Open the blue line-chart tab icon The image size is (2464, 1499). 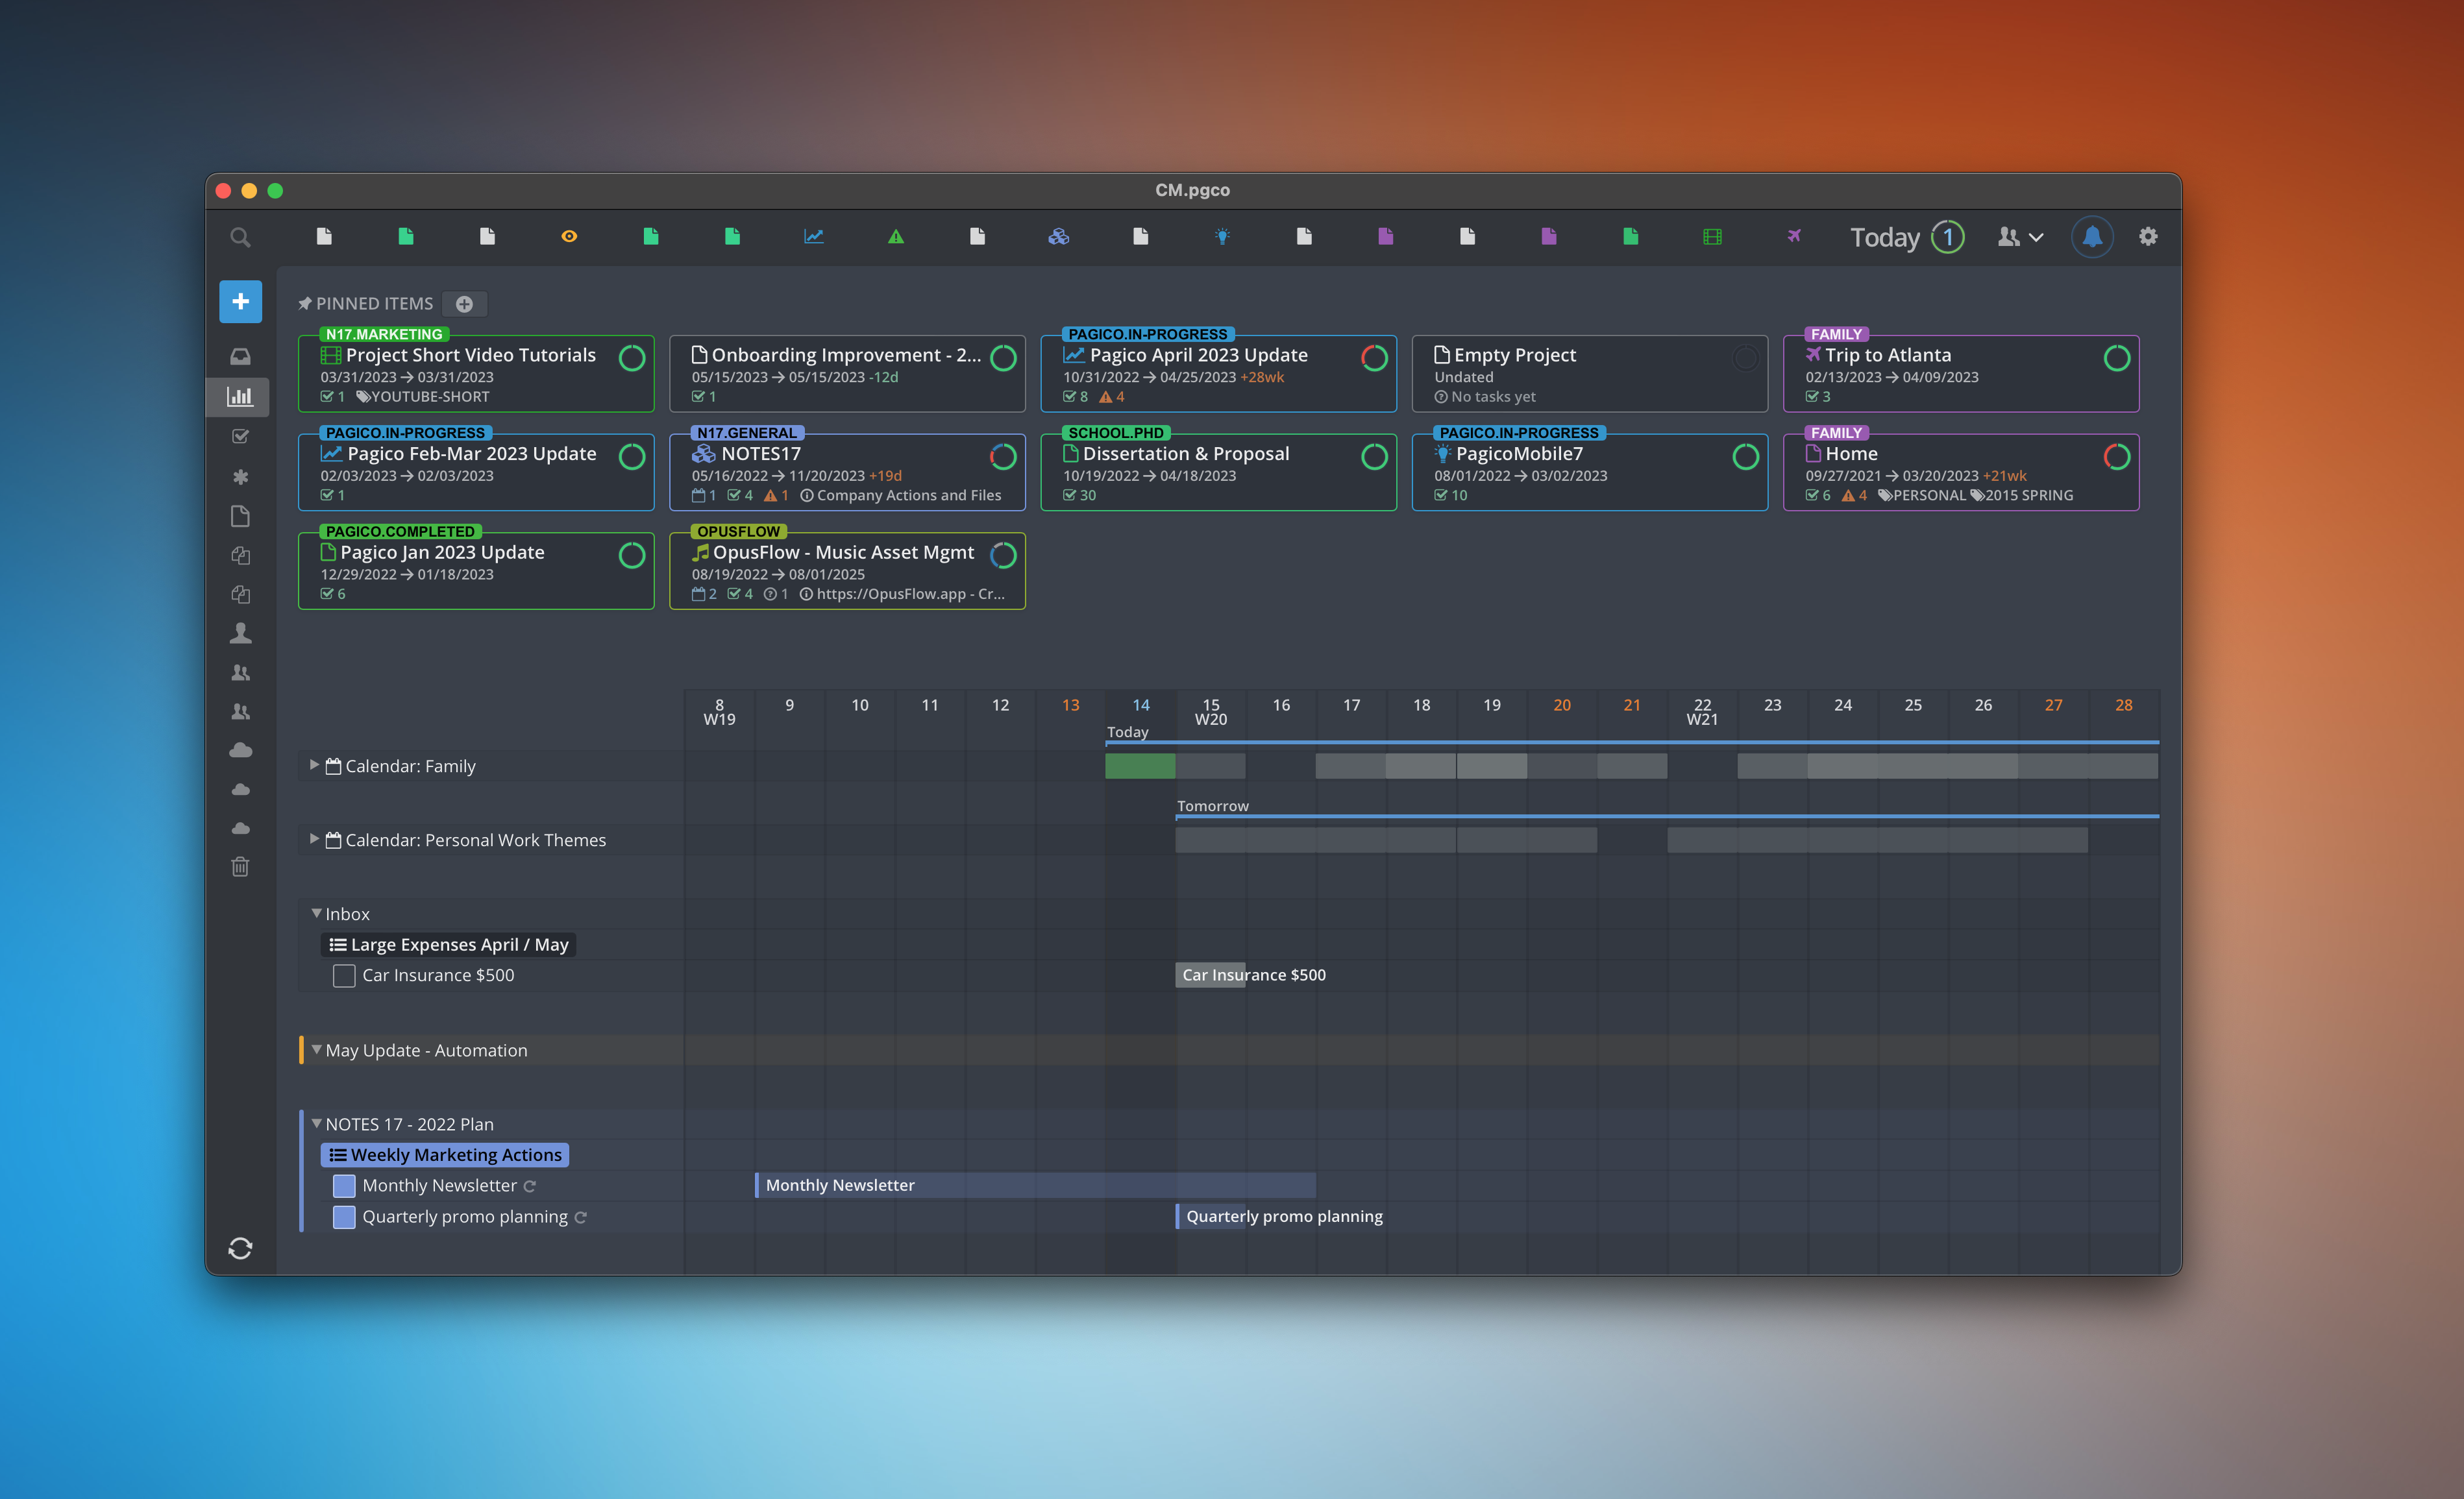point(814,236)
